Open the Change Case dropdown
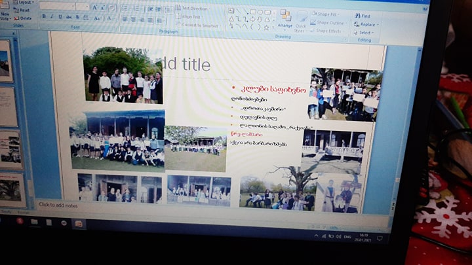472x265 pixels. 97,18
